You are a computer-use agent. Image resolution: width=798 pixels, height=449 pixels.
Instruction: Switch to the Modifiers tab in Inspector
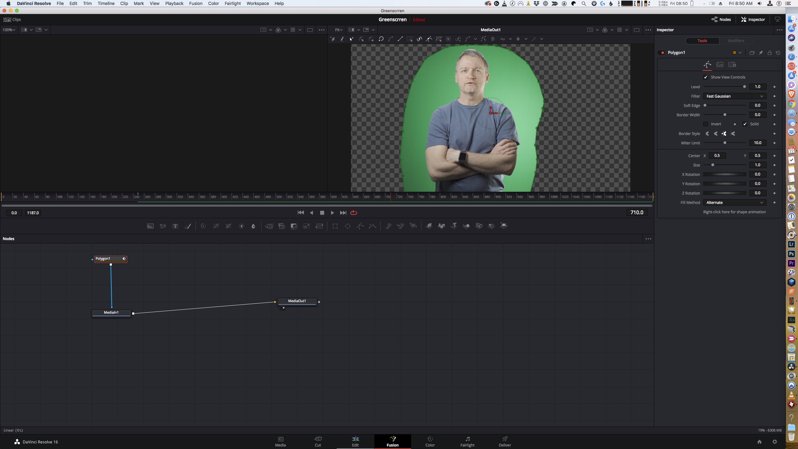pos(736,41)
